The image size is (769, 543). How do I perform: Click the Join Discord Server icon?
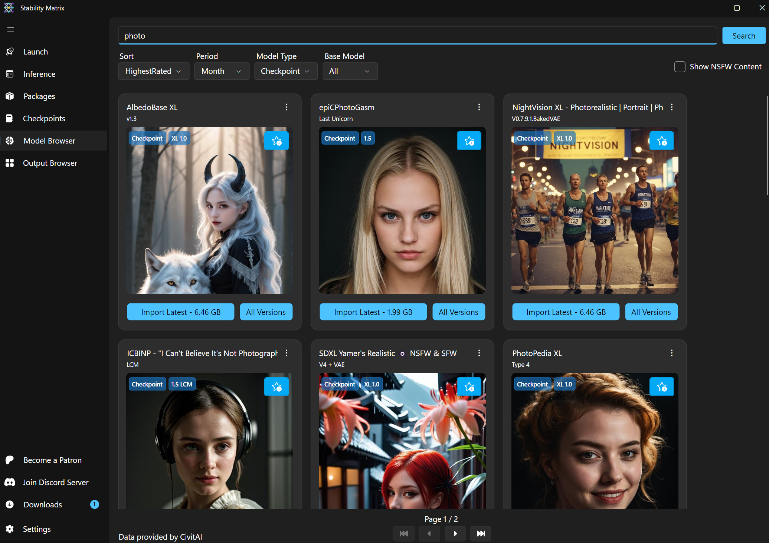(x=10, y=482)
